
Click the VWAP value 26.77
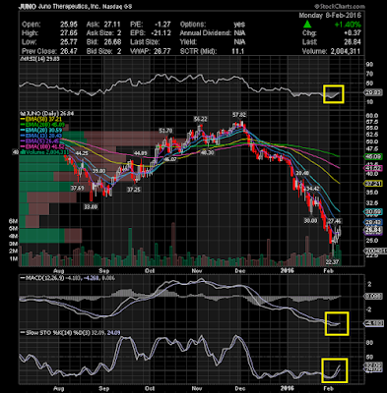(x=163, y=51)
